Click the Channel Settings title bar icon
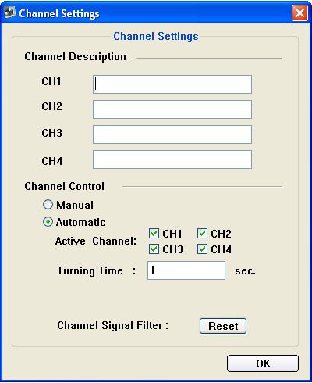This screenshot has height=383, width=312. [x=10, y=13]
